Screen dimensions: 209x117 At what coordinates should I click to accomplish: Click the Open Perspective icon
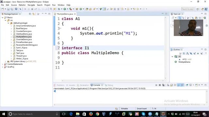tap(198, 9)
